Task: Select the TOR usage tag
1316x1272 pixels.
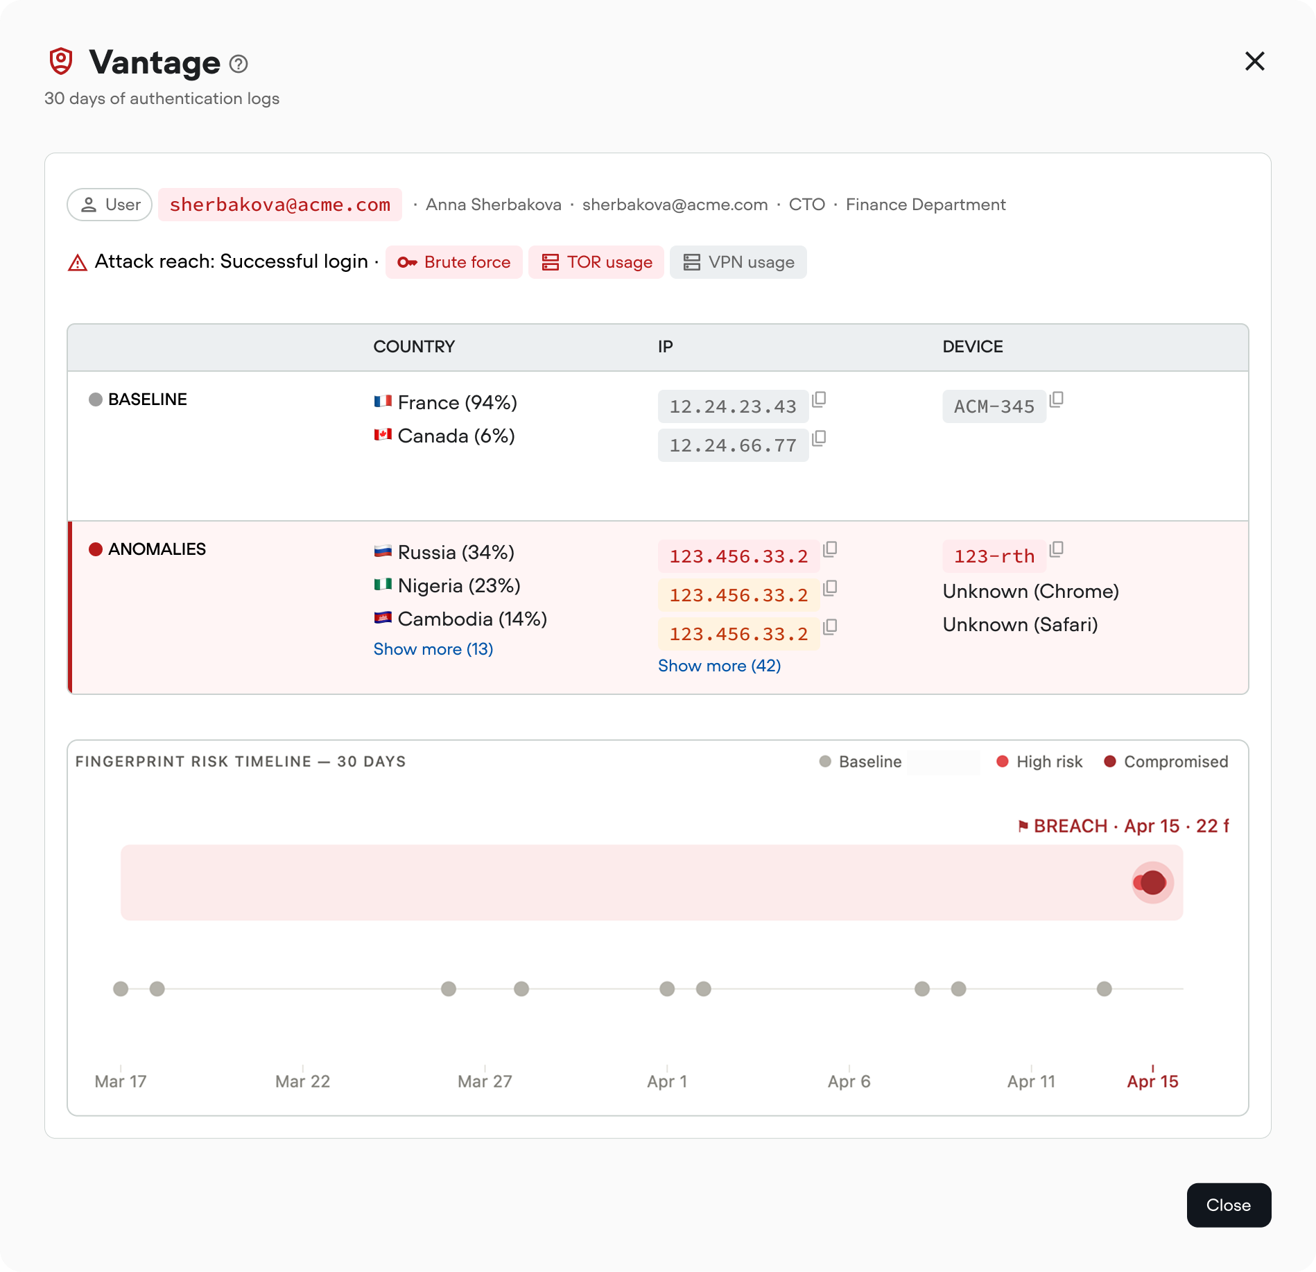Action: click(x=596, y=262)
